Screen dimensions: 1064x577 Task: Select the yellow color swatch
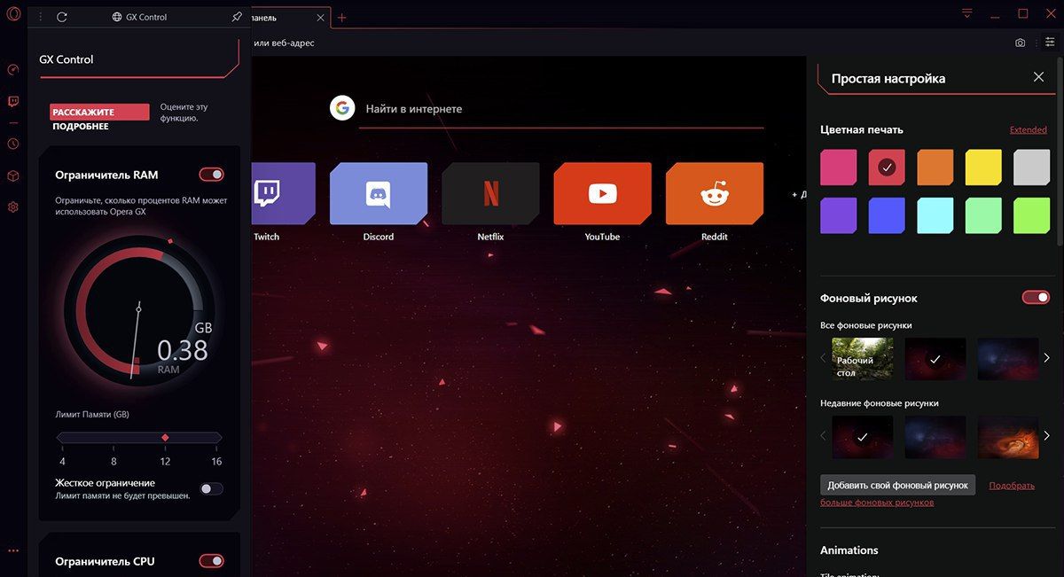pyautogui.click(x=983, y=167)
